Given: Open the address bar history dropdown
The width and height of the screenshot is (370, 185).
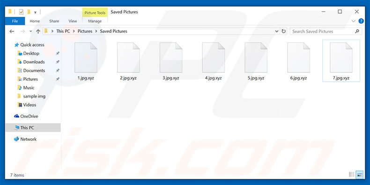Looking at the screenshot, I should [x=276, y=31].
